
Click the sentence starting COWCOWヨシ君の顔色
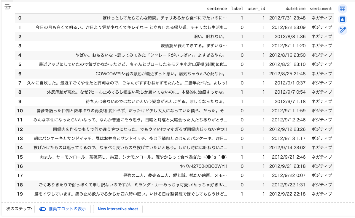[161, 74]
